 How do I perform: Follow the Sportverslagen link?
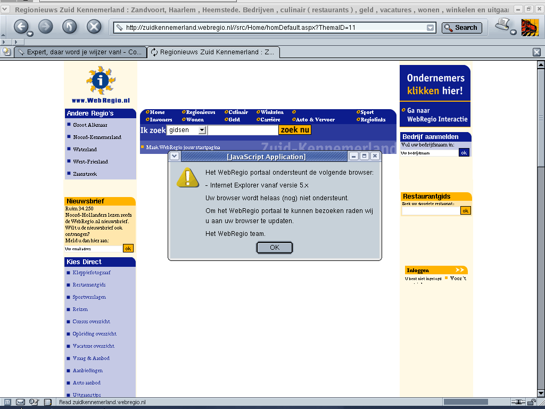89,297
